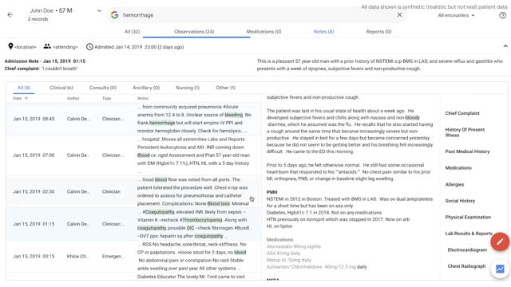Jump to Past Medical History section

coord(467,151)
